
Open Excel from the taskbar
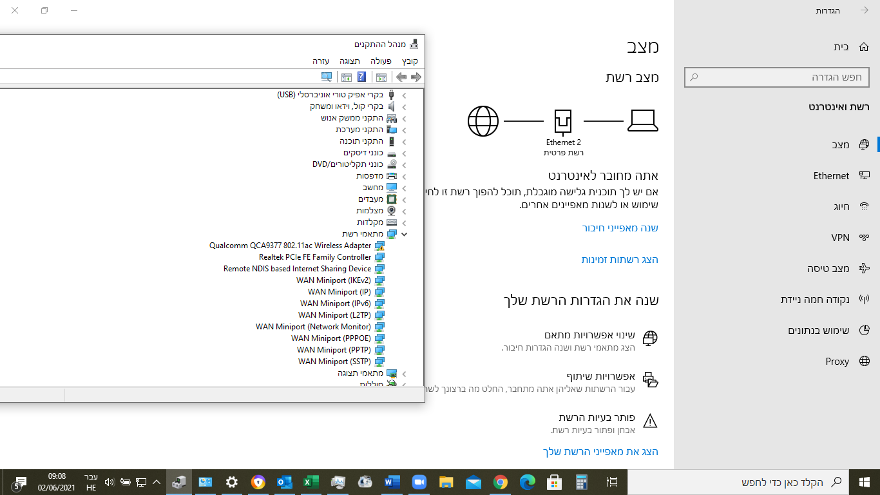pos(312,482)
